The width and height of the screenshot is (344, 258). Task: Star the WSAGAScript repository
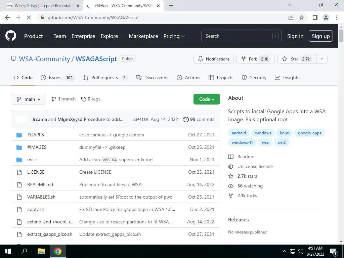[x=297, y=59]
